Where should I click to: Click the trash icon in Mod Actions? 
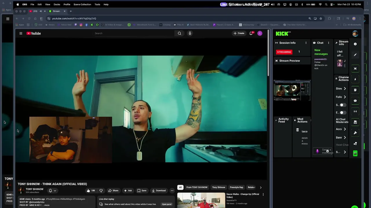click(297, 130)
